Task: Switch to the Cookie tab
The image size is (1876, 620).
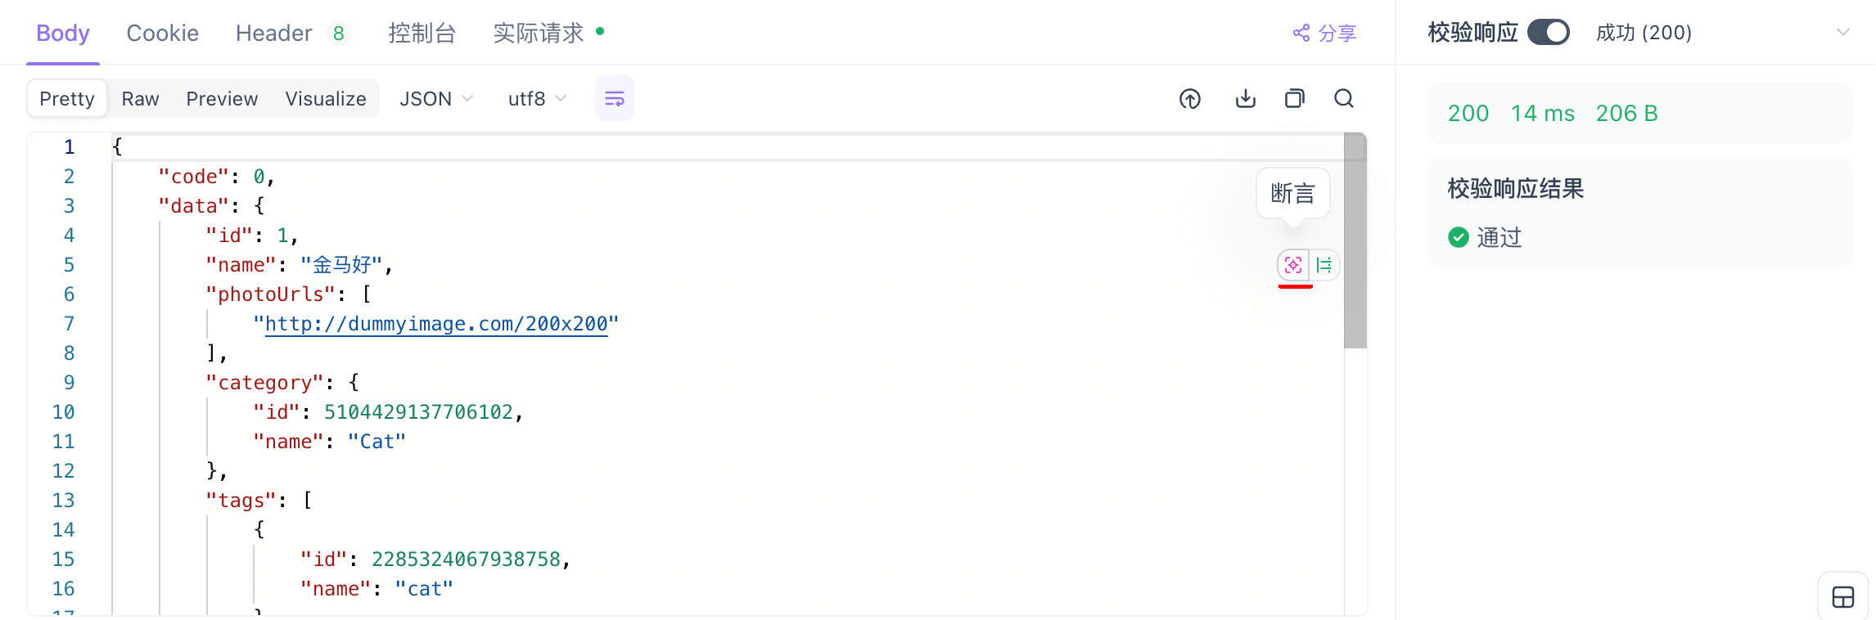Action: click(162, 33)
